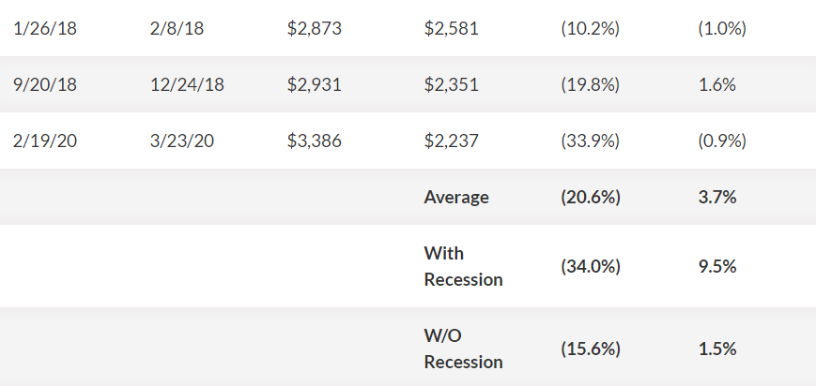Click the Average row label
Image resolution: width=816 pixels, height=386 pixels.
[456, 198]
